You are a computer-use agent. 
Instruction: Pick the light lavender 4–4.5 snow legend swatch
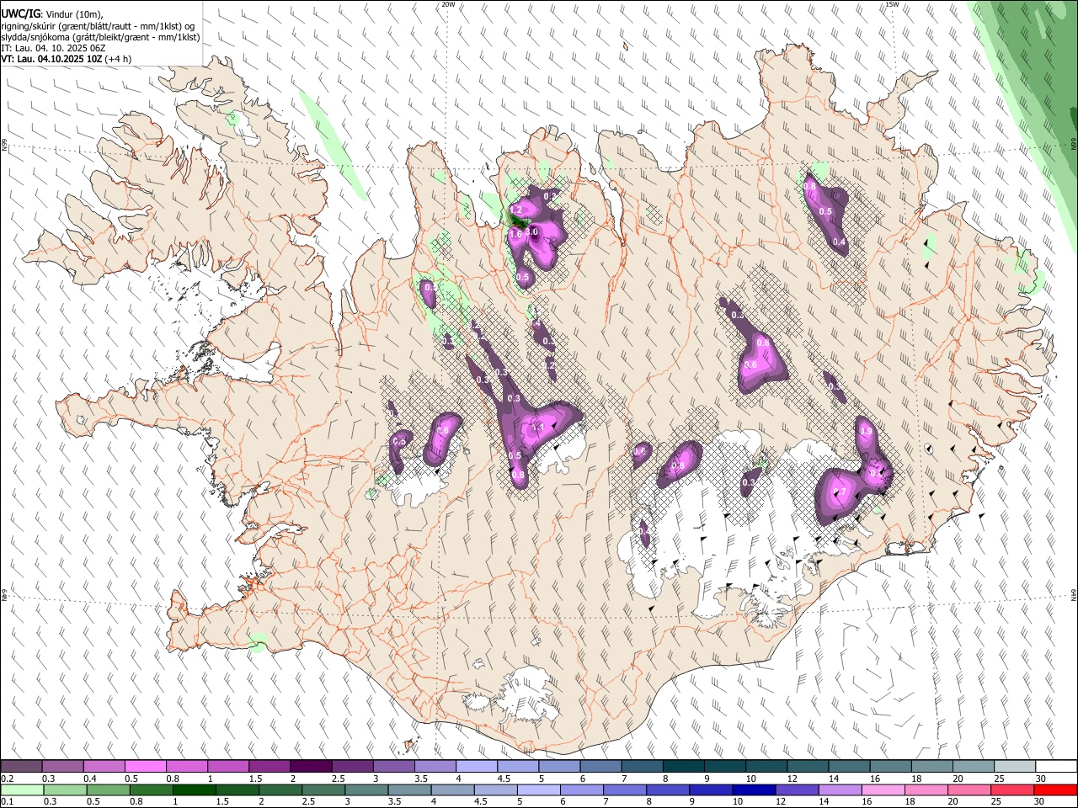(476, 767)
